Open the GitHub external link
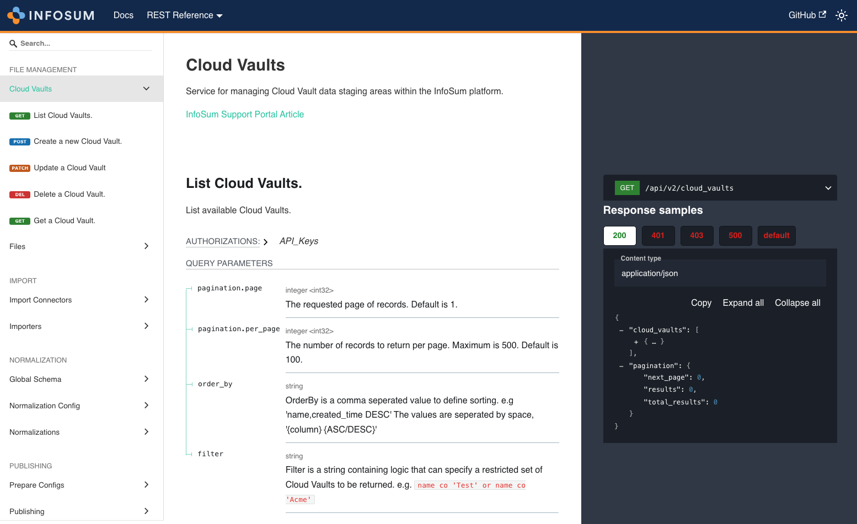Image resolution: width=857 pixels, height=524 pixels. 807,15
